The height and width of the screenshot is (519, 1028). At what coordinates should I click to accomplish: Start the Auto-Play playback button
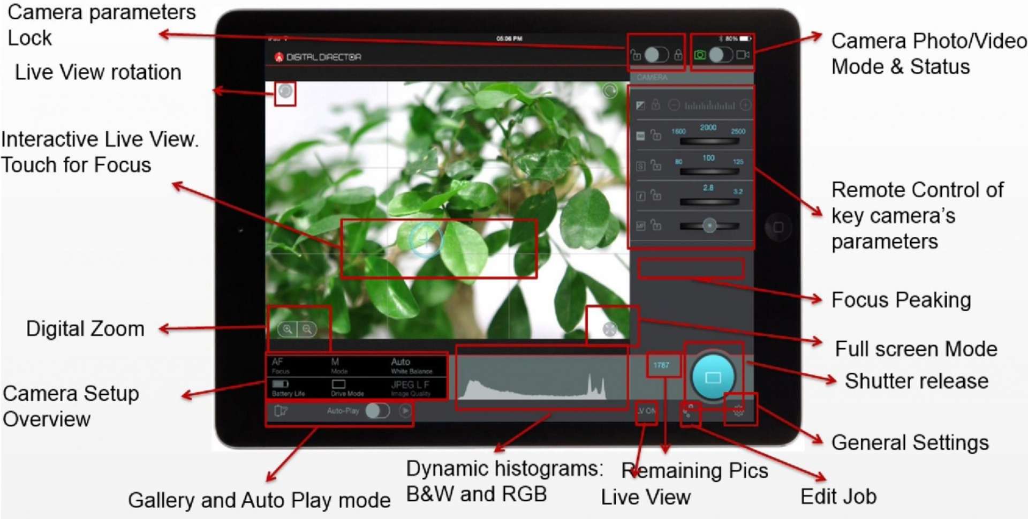click(x=405, y=411)
